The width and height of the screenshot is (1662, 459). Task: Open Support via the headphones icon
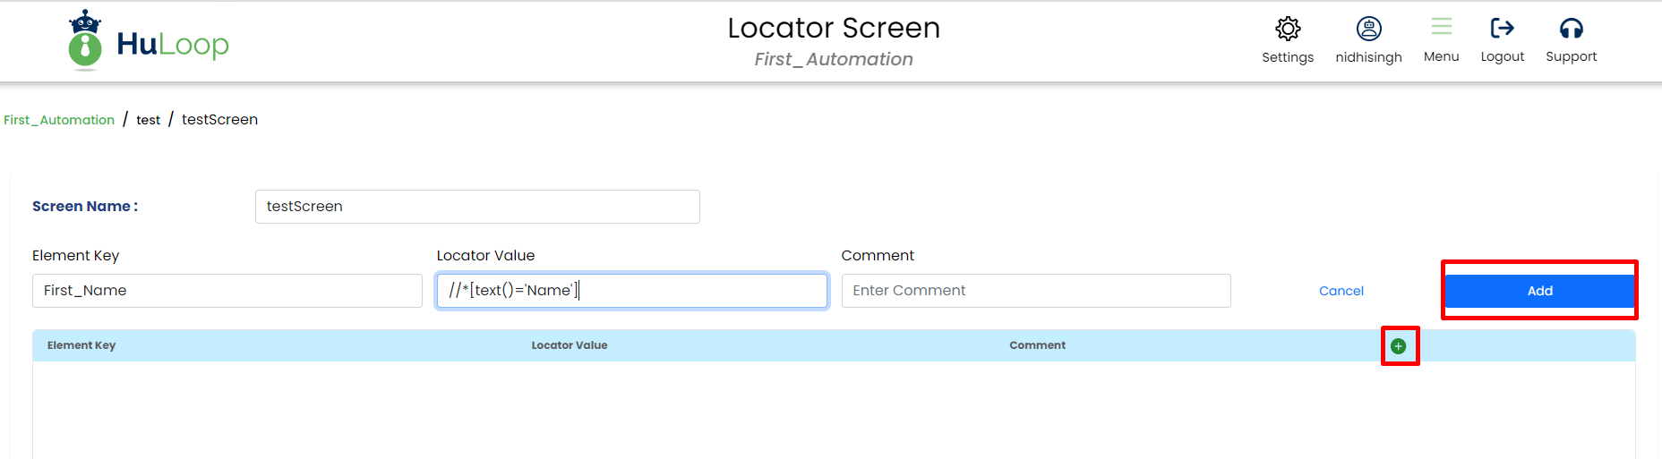click(1571, 29)
